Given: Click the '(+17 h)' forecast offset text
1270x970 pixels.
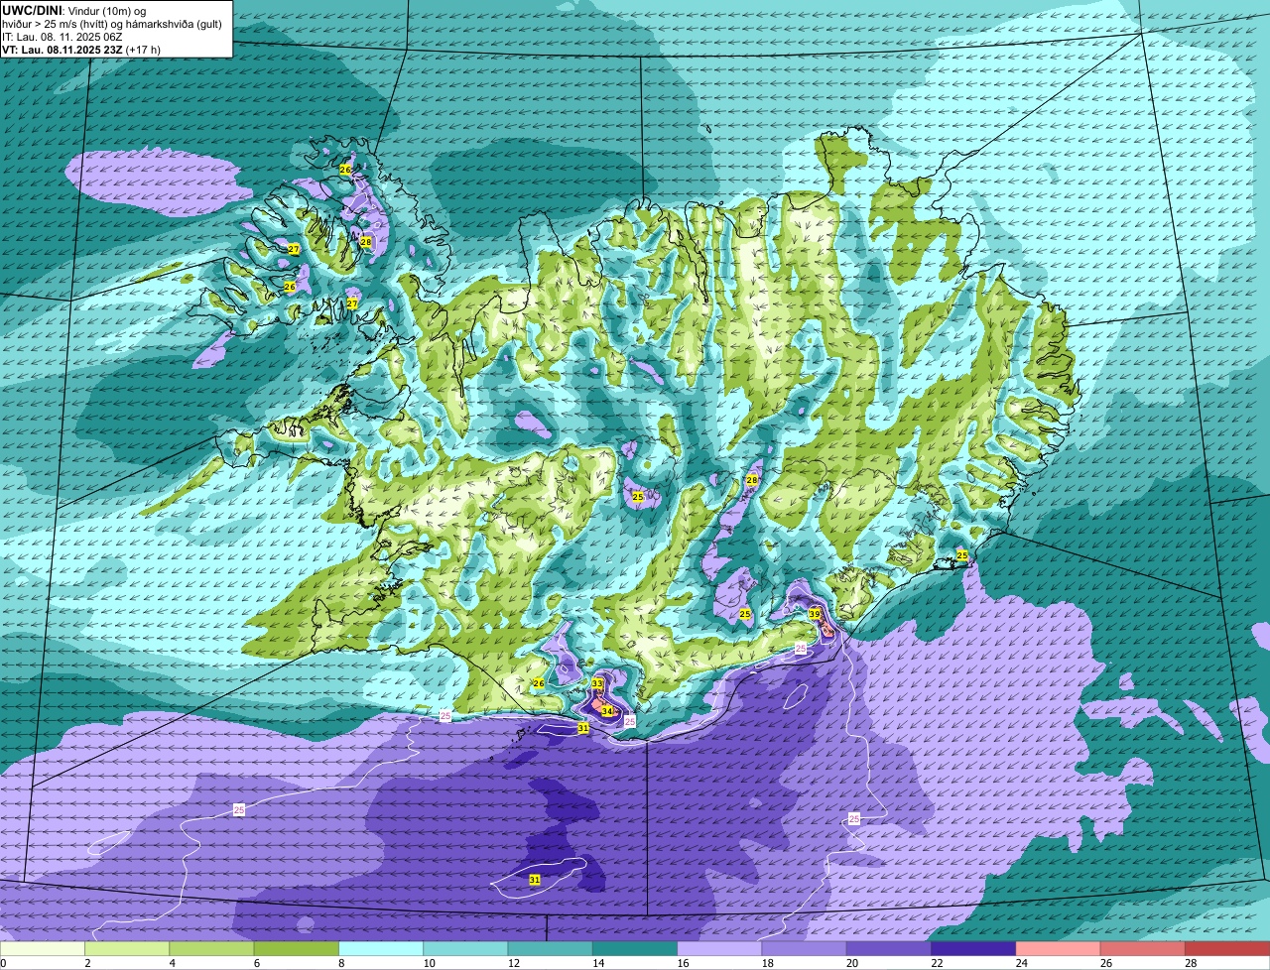Looking at the screenshot, I should [x=144, y=50].
